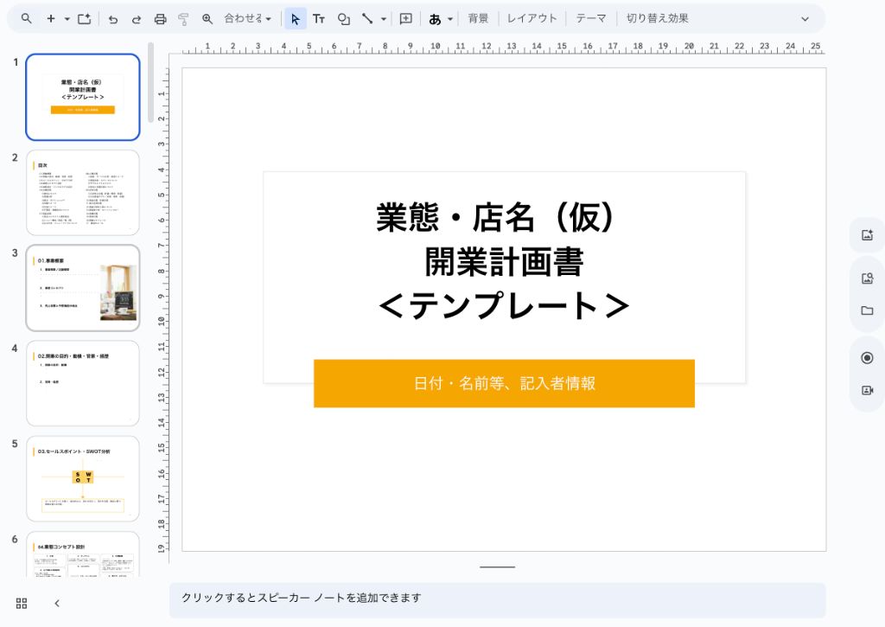Activate the paint format tool

[x=184, y=18]
